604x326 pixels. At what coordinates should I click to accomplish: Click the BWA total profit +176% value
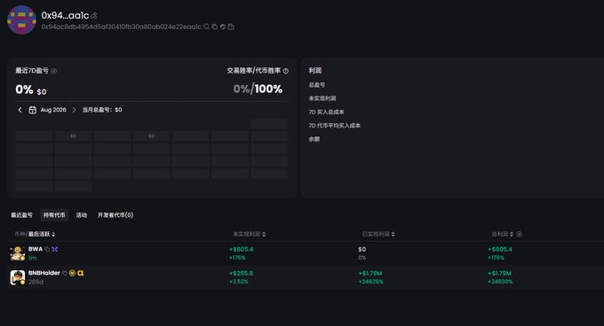point(496,258)
